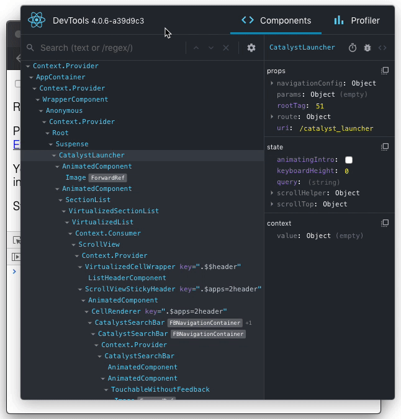
Task: Select the TouchableWithoutFeedback component
Action: 160,389
